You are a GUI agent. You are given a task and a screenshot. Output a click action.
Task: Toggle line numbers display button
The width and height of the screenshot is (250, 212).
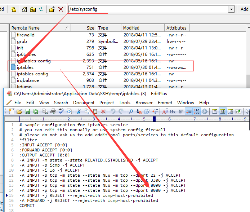197,111
